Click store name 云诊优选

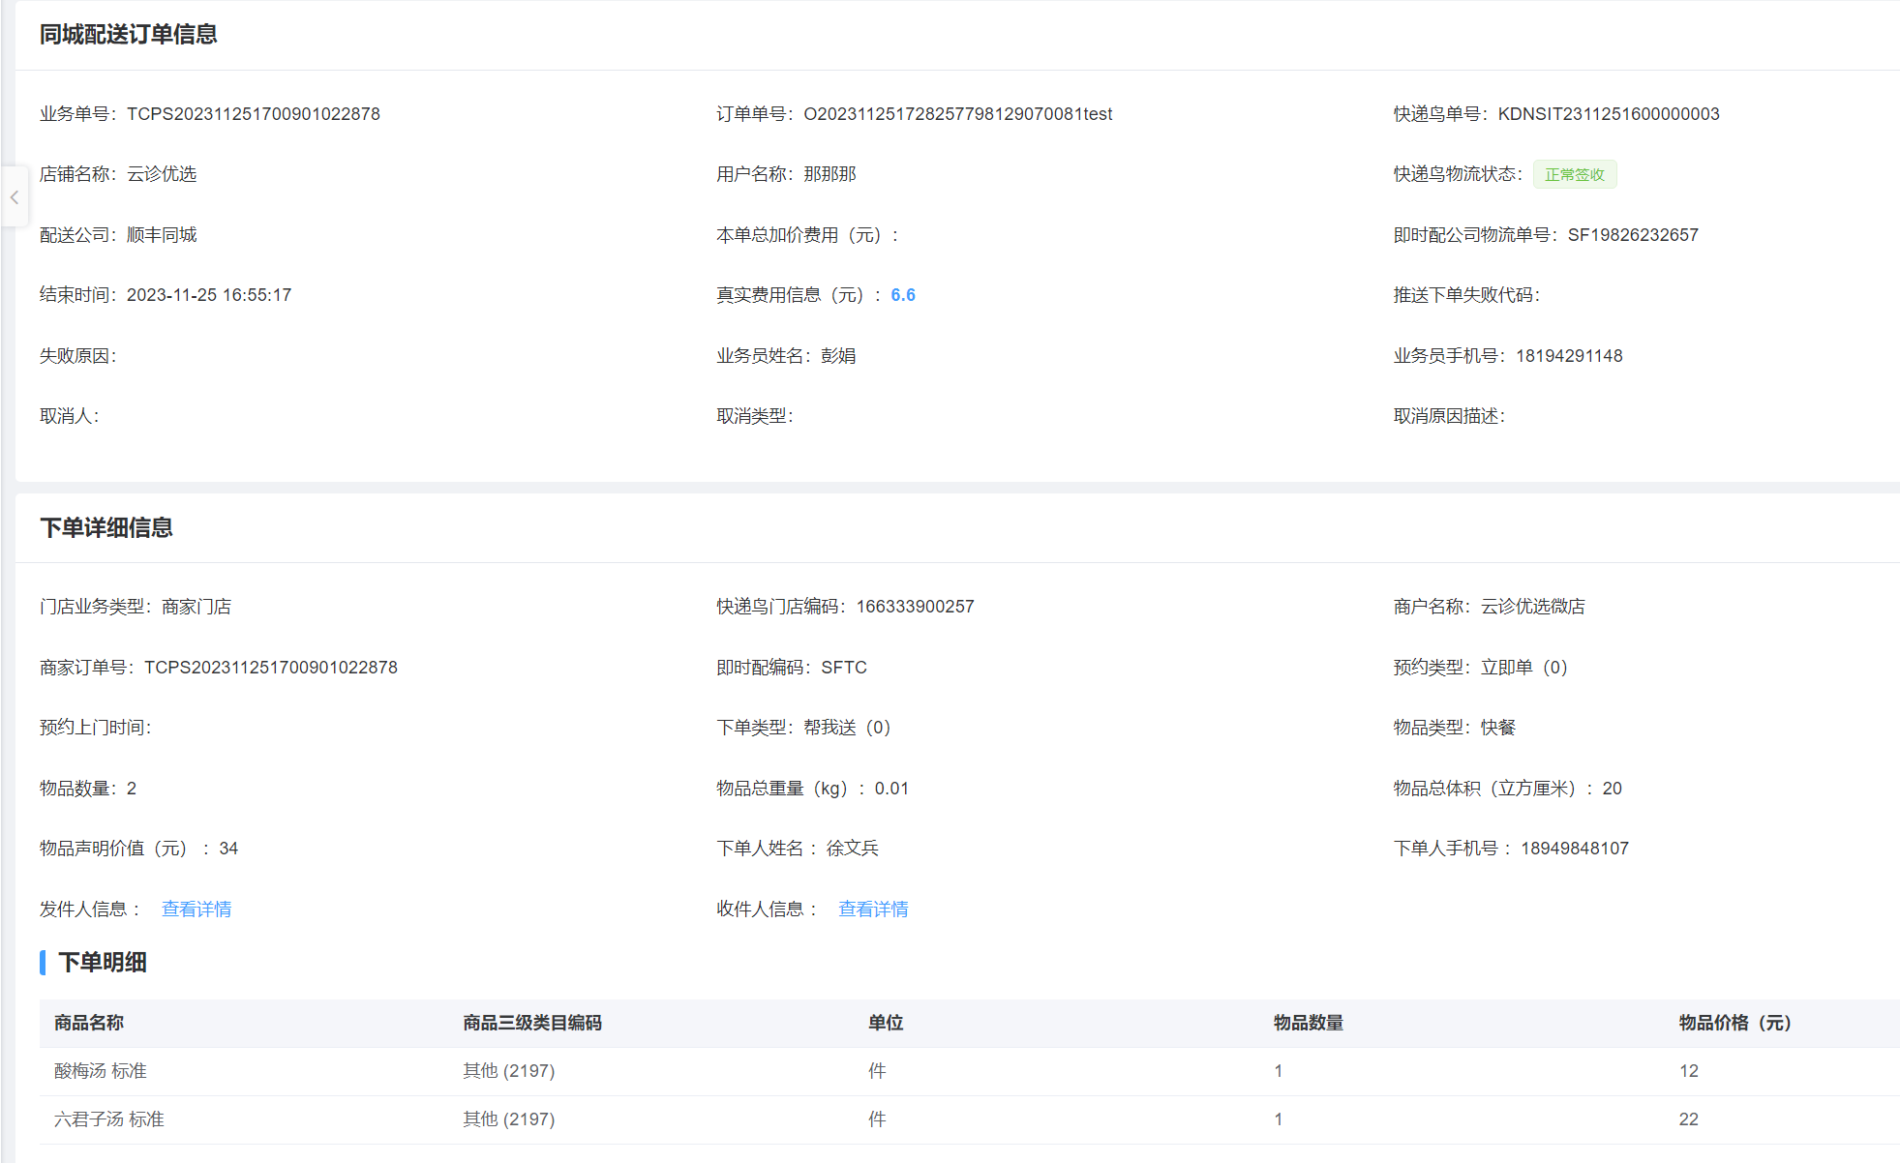(x=162, y=174)
